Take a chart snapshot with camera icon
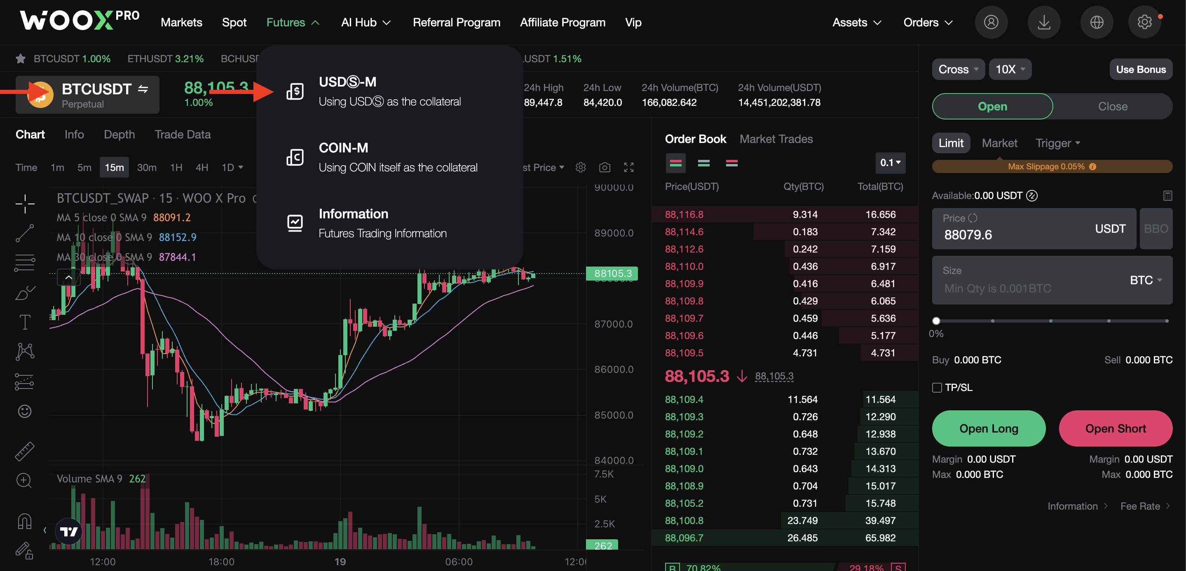 point(605,168)
